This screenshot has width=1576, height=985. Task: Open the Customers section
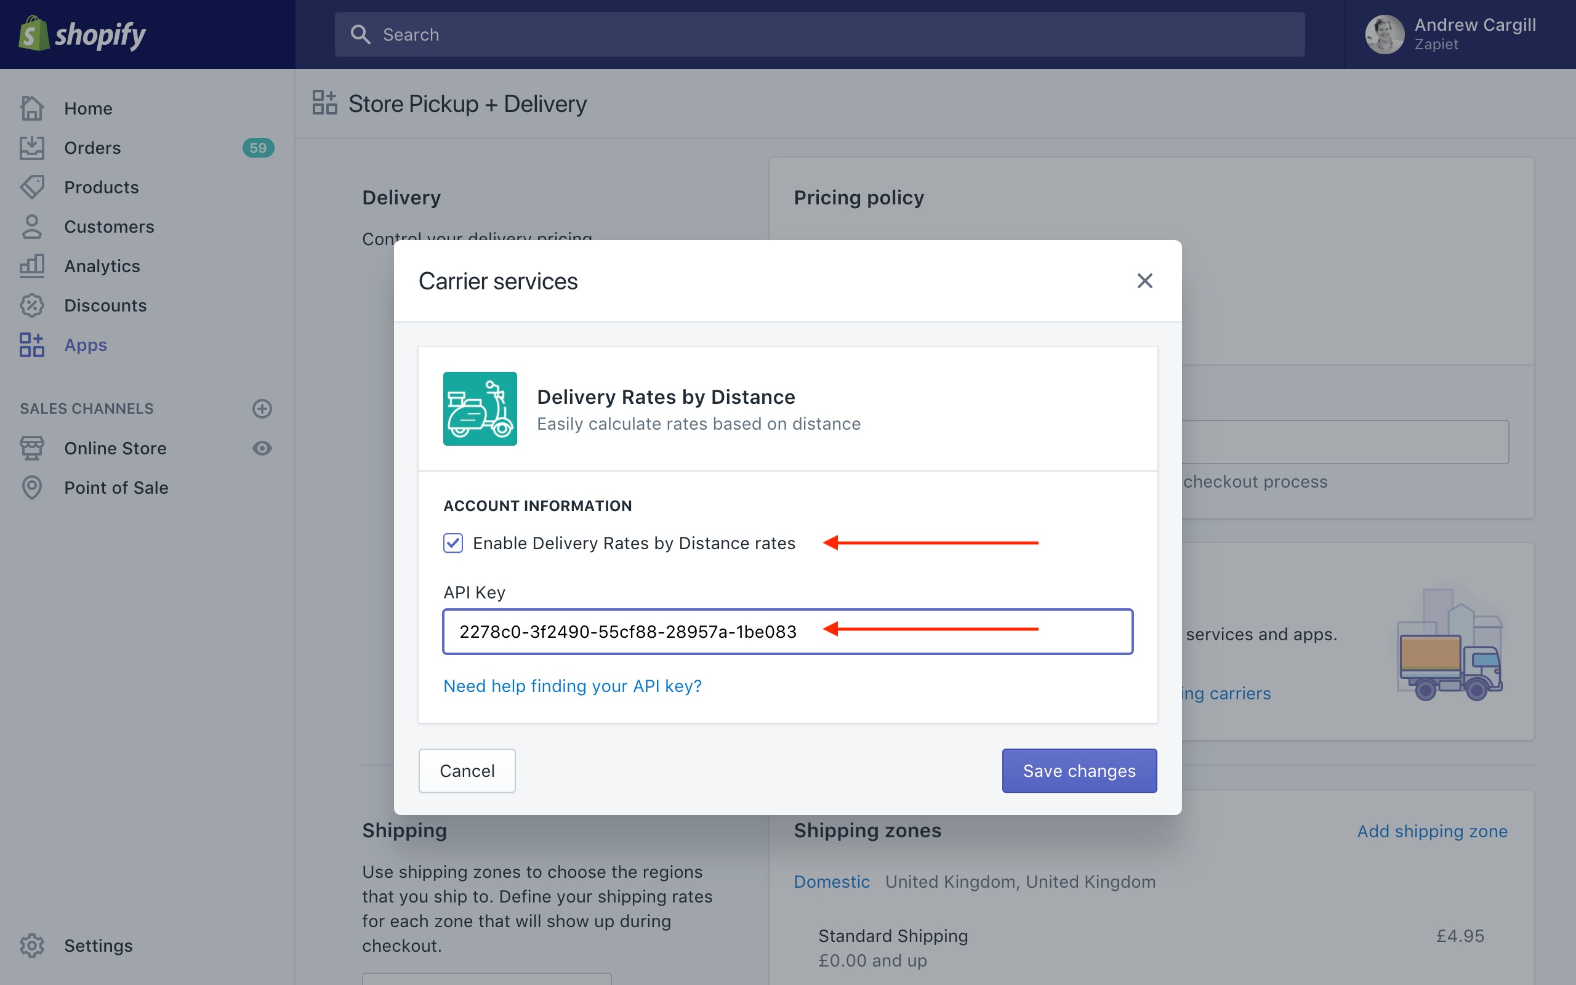click(109, 227)
